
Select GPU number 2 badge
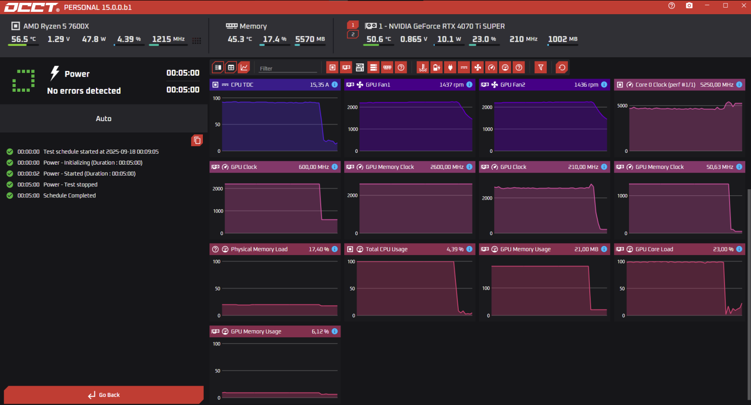tap(353, 35)
